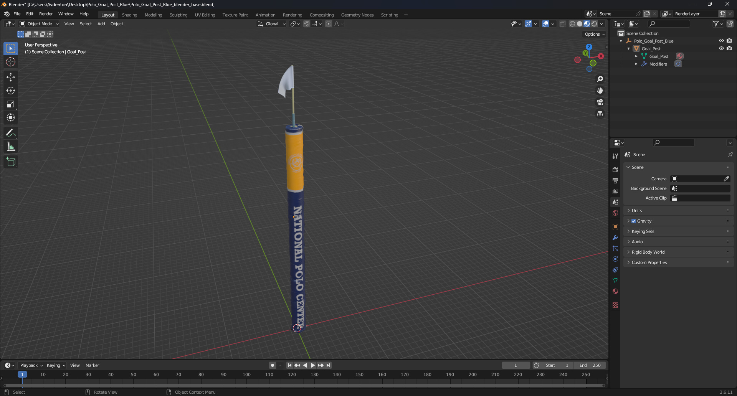Open the Playback dropdown
Viewport: 737px width, 396px height.
pos(31,365)
